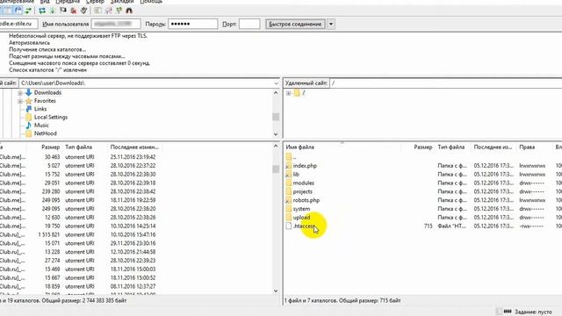This screenshot has width=562, height=316.
Task: Click the queue status indicator in status bar
Action: pyautogui.click(x=508, y=312)
